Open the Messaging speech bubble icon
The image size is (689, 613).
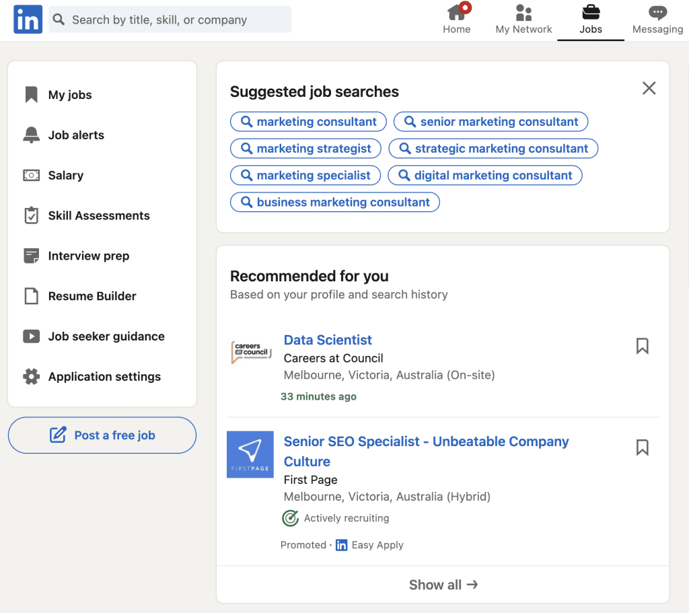657,13
